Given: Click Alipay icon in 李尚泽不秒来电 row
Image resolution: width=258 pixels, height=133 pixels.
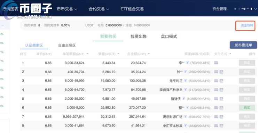Looking at the screenshot, I should pyautogui.click(x=221, y=90).
